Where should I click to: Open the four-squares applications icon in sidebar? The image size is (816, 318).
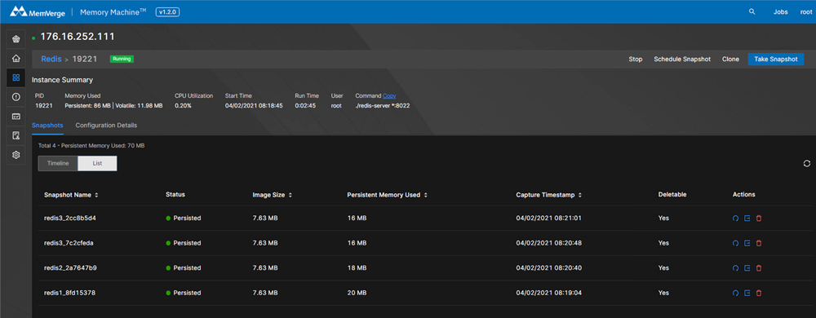point(16,77)
